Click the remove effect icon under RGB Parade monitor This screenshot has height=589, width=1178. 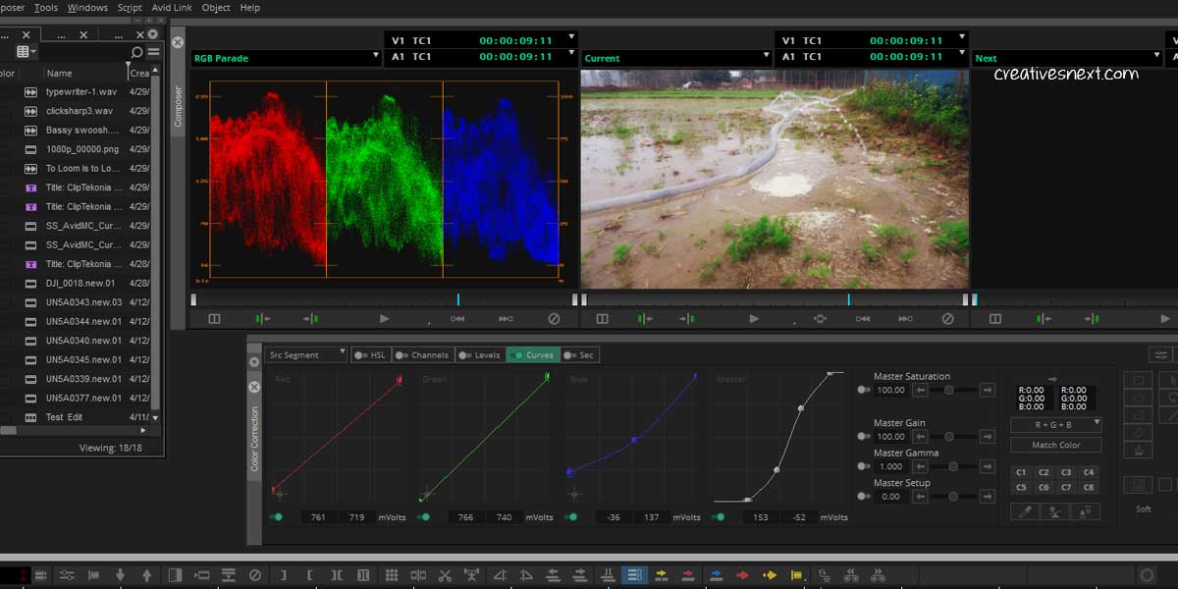point(554,319)
